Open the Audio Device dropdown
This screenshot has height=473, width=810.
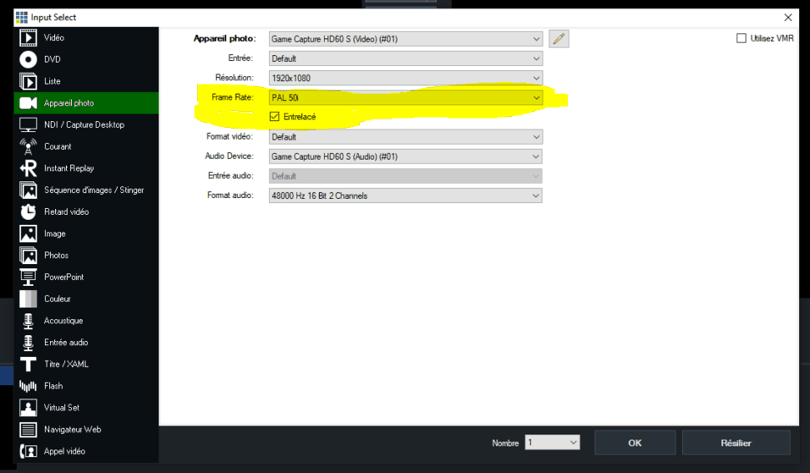[x=406, y=156]
